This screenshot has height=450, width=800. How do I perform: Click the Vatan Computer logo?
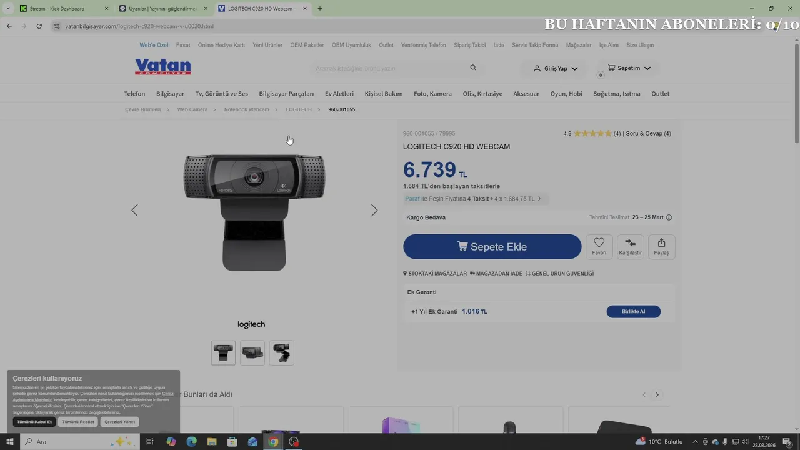point(162,66)
